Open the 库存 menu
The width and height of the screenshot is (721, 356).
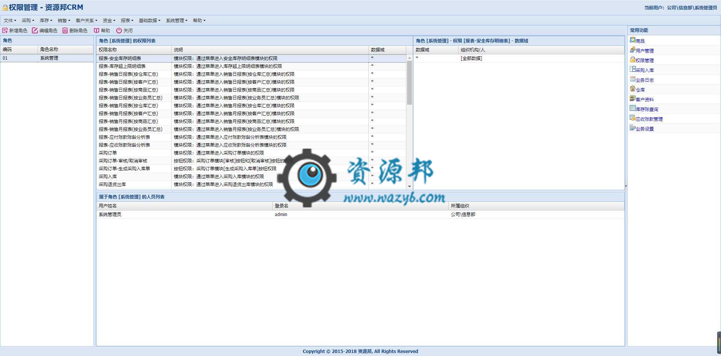coord(46,21)
